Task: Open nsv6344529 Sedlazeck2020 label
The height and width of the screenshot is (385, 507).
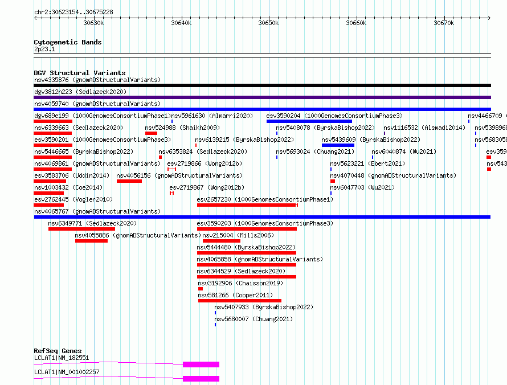Action: 241,271
